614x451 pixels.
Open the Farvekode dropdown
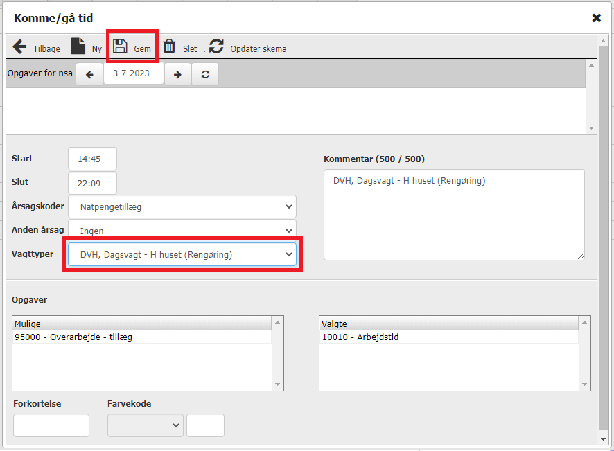pos(145,425)
